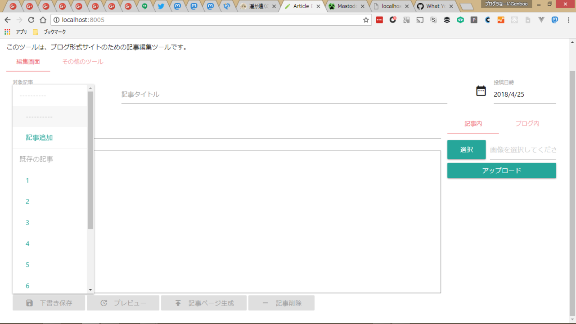Viewport: 576px width, 324px height.
Task: Click the 下書き保存 button
Action: (x=49, y=303)
